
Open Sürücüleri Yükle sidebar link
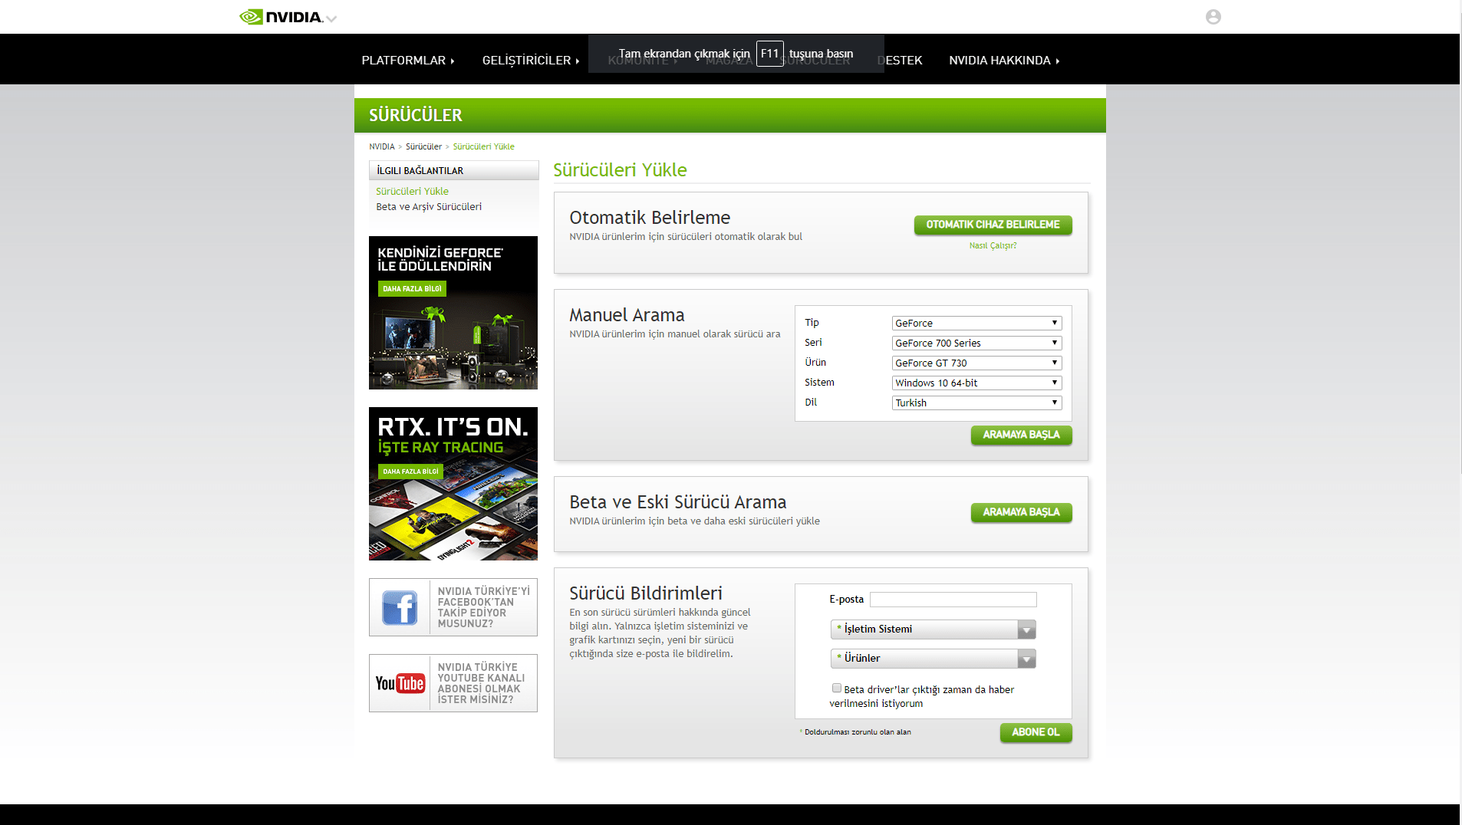pyautogui.click(x=412, y=192)
